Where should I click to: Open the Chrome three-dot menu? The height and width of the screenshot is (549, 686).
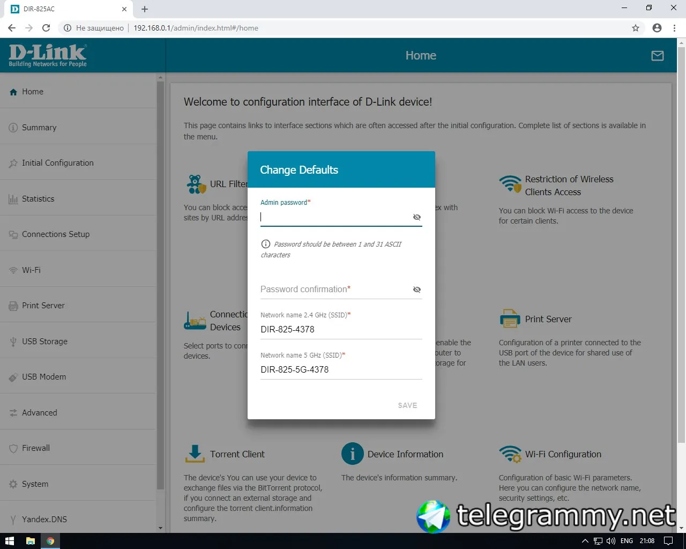point(674,28)
